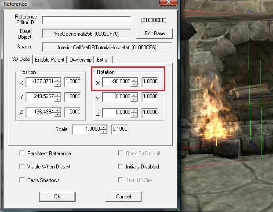Viewport: 273px width, 212px height.
Task: Close the Reference dialog window
Action: click(168, 3)
